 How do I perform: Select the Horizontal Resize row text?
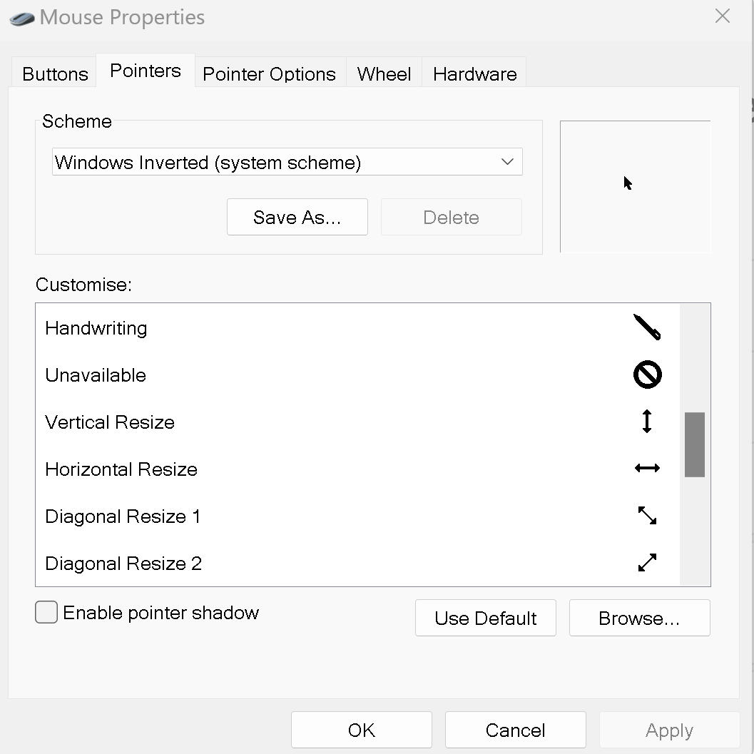tap(121, 469)
